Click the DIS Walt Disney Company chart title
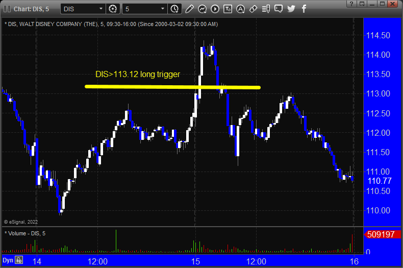This screenshot has height=268, width=403. click(111, 24)
